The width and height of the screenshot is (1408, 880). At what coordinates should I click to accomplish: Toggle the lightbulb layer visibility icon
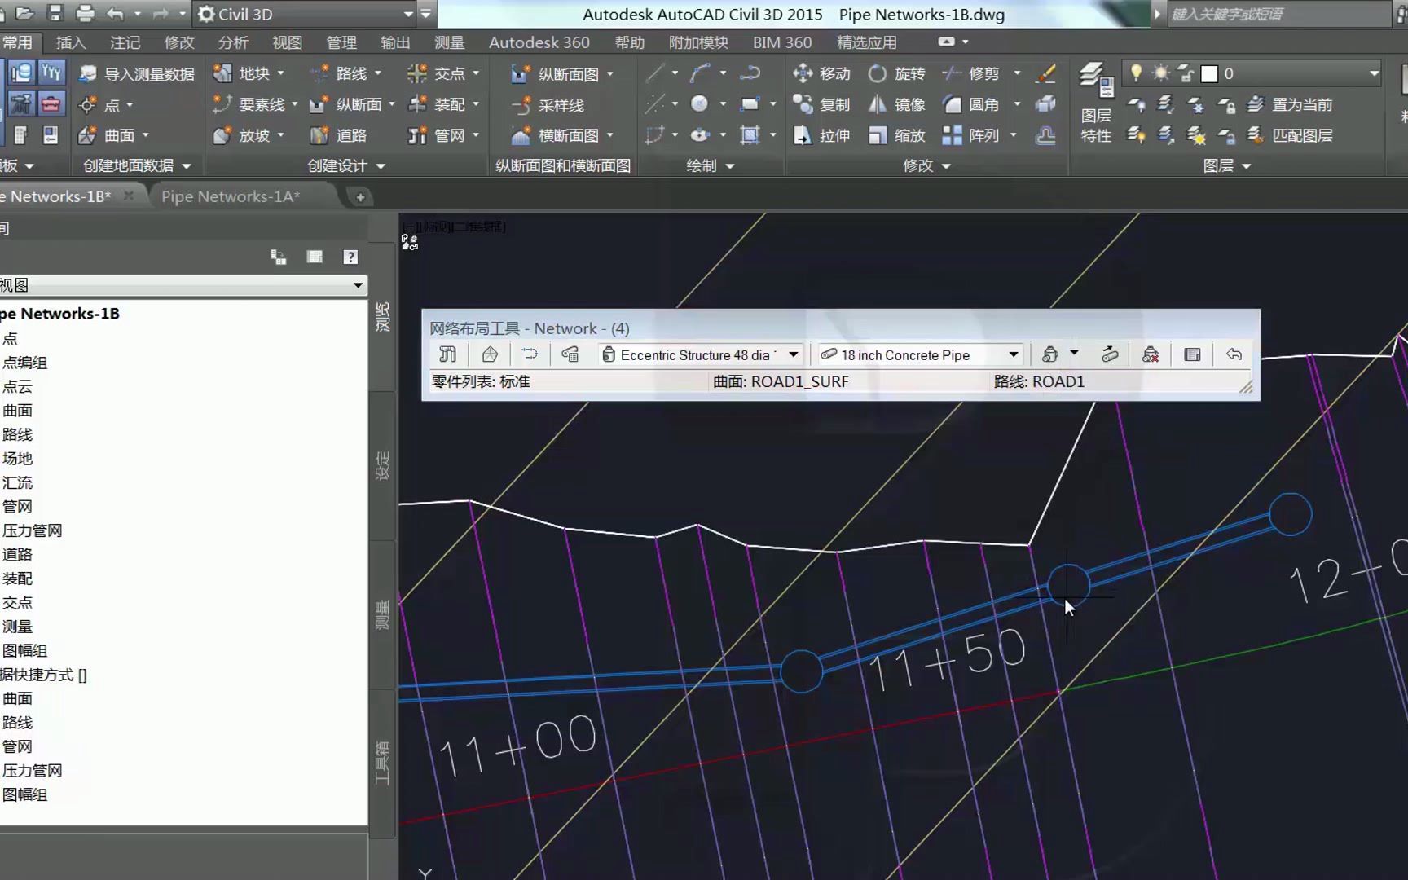(x=1137, y=73)
